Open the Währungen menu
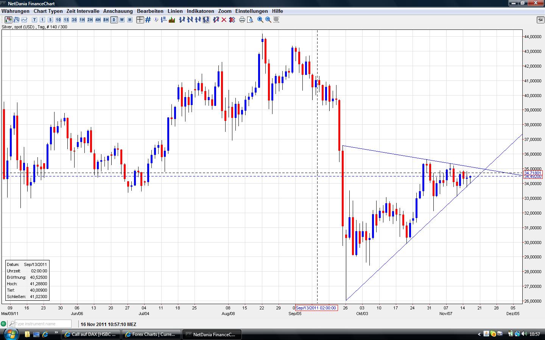This screenshot has width=545, height=340. coord(16,11)
